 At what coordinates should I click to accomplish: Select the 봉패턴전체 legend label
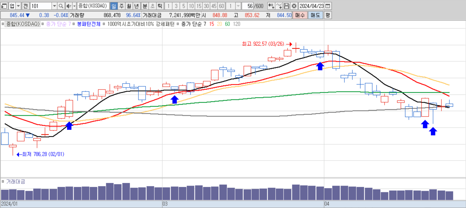tap(89, 24)
